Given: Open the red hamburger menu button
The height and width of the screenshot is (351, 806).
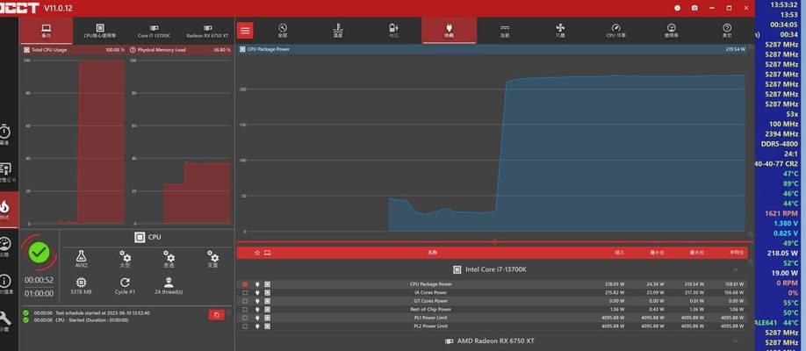Looking at the screenshot, I should pos(245,31).
